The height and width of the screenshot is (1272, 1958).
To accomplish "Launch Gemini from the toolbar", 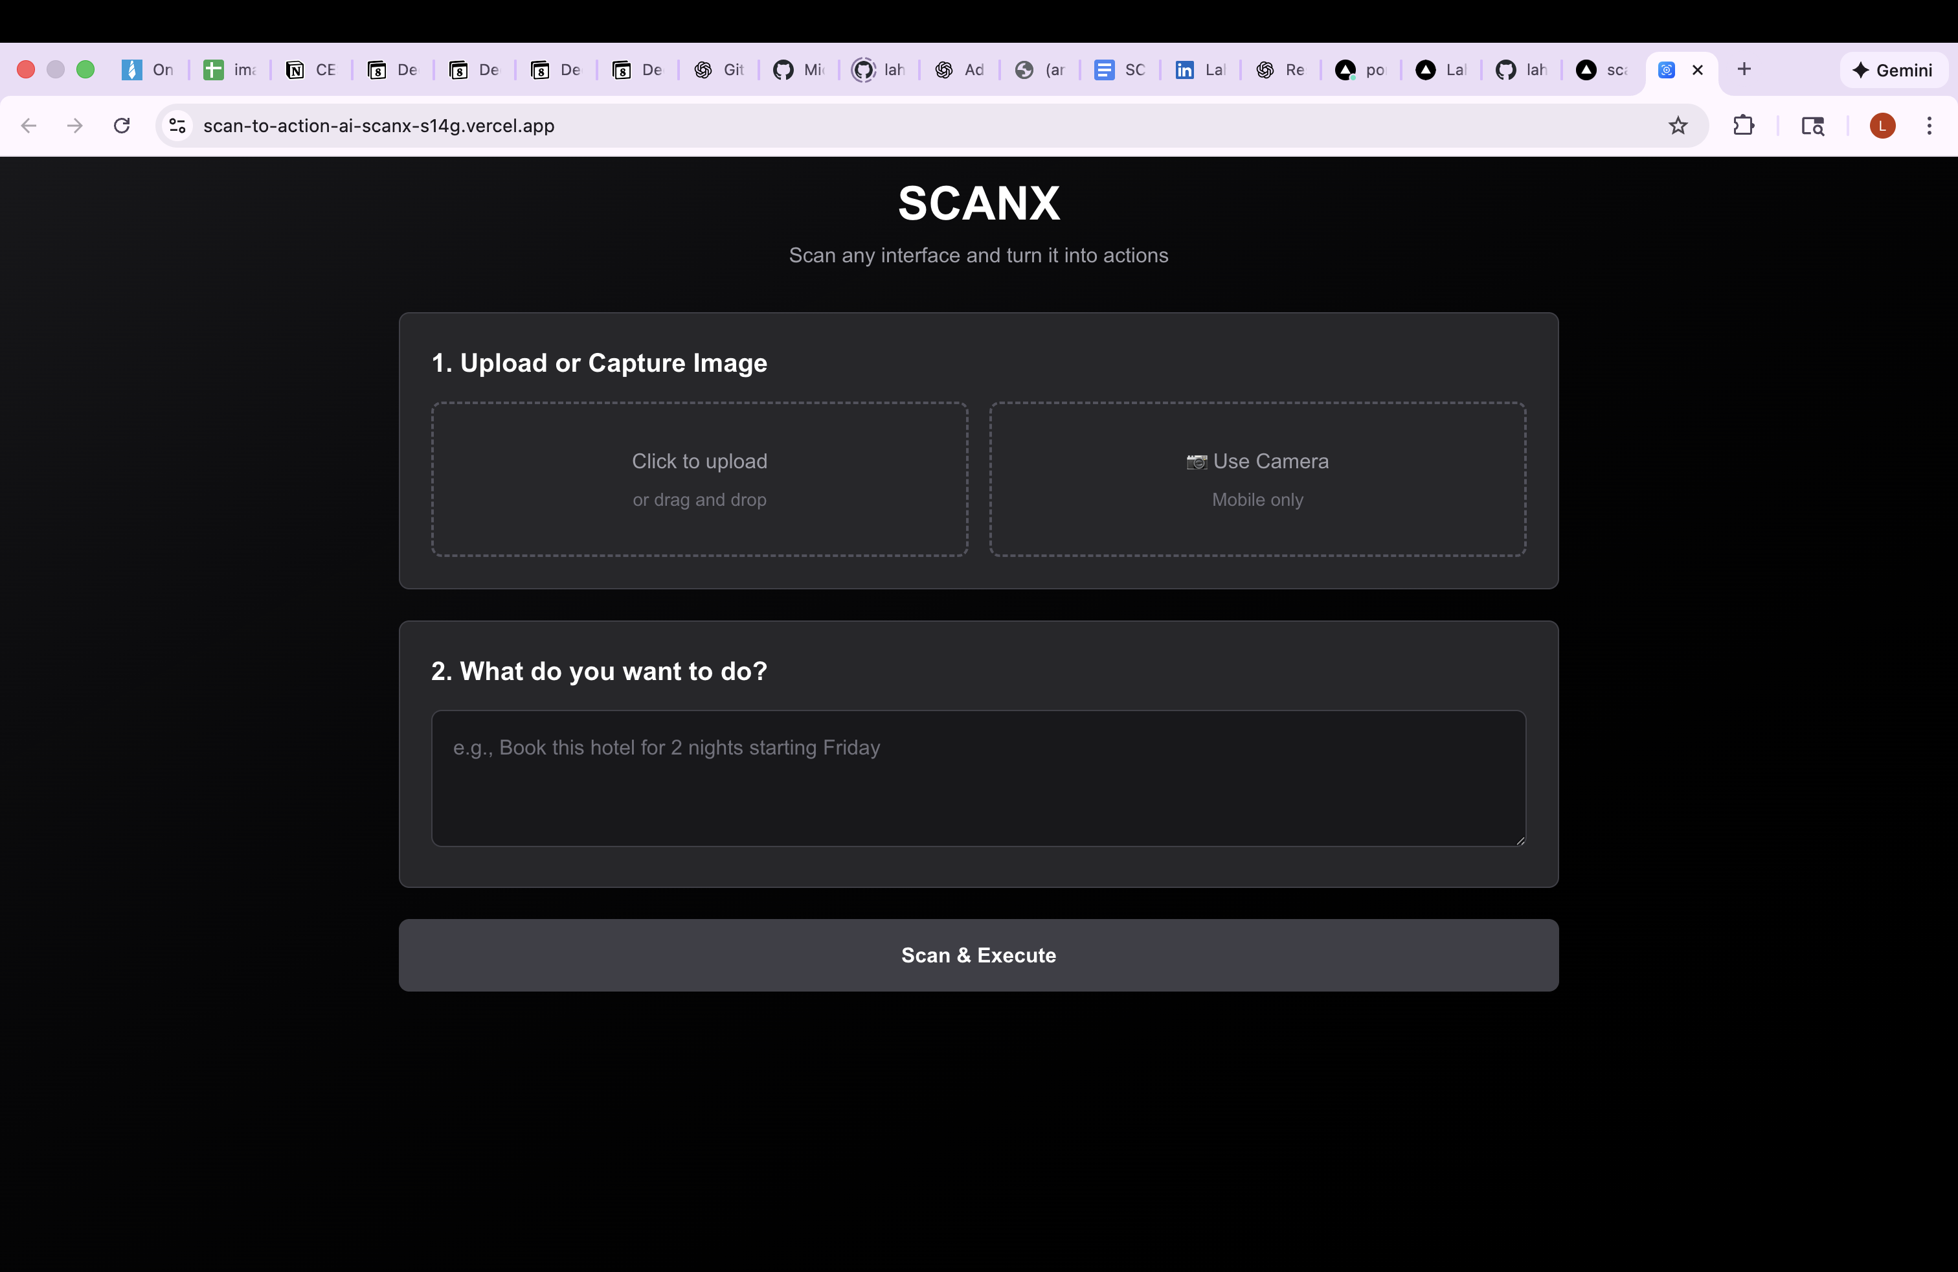I will pos(1893,70).
